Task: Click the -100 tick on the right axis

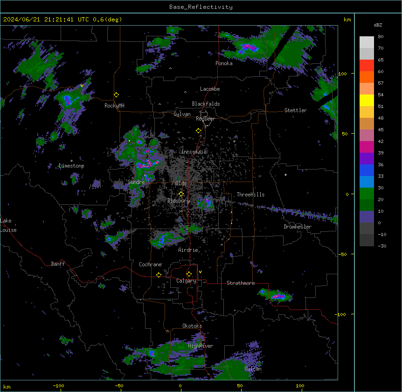Action: [x=341, y=314]
